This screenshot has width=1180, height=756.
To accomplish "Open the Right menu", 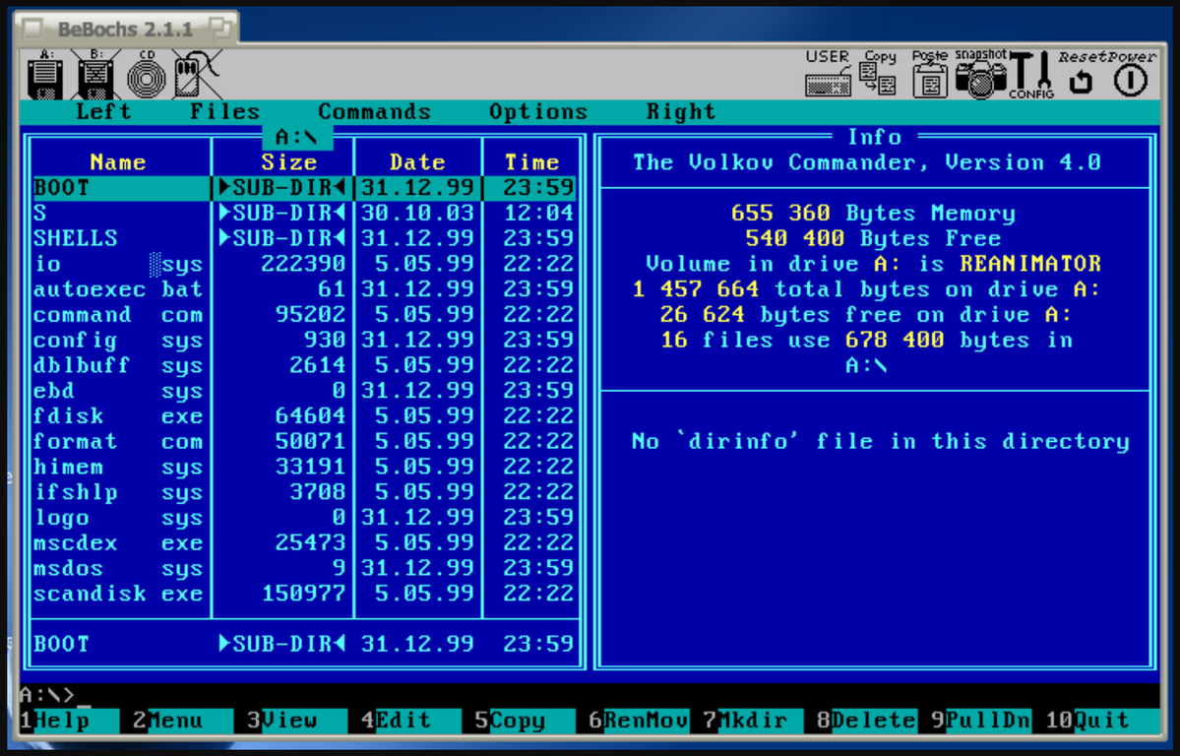I will click(x=680, y=111).
